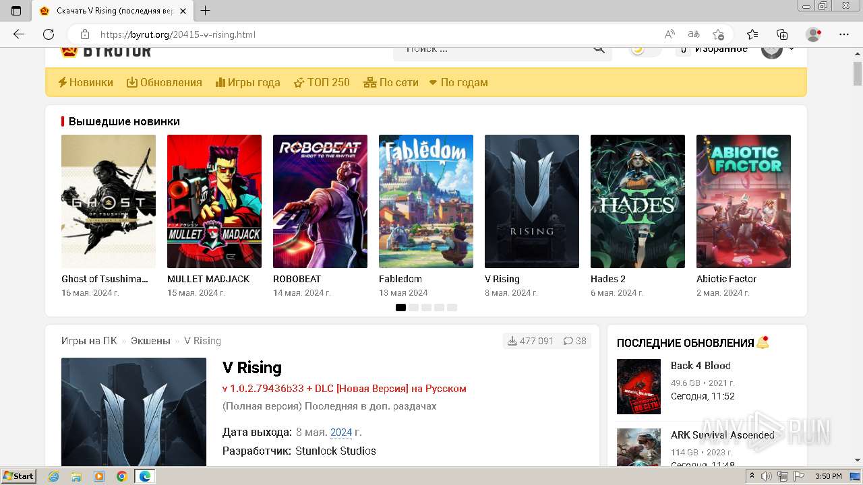Open Игры на ПК breadcrumb
863x485 pixels.
click(x=89, y=341)
